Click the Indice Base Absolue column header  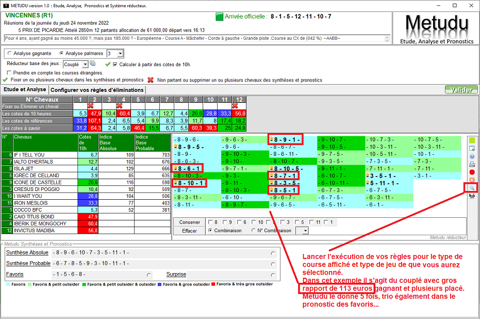point(117,142)
